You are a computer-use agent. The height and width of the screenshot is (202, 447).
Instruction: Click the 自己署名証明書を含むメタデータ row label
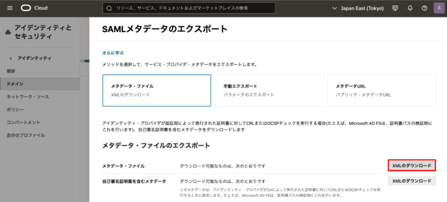(x=134, y=181)
